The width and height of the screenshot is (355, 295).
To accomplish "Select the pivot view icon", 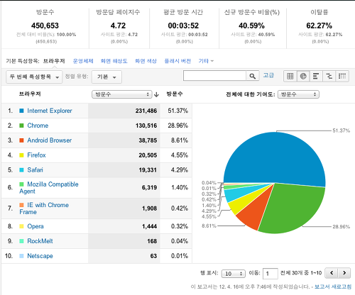I will pos(342,76).
